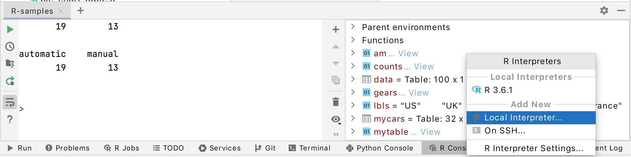The image size is (631, 157).
Task: Click the green Run execute icon
Action: 10,29
